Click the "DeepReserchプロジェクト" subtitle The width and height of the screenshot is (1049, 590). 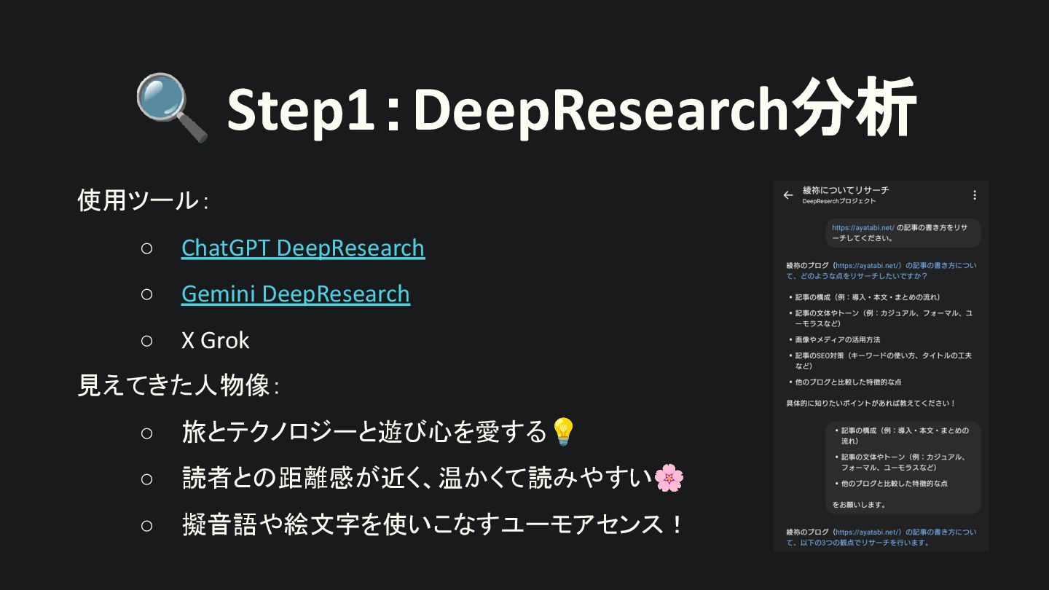tap(839, 201)
